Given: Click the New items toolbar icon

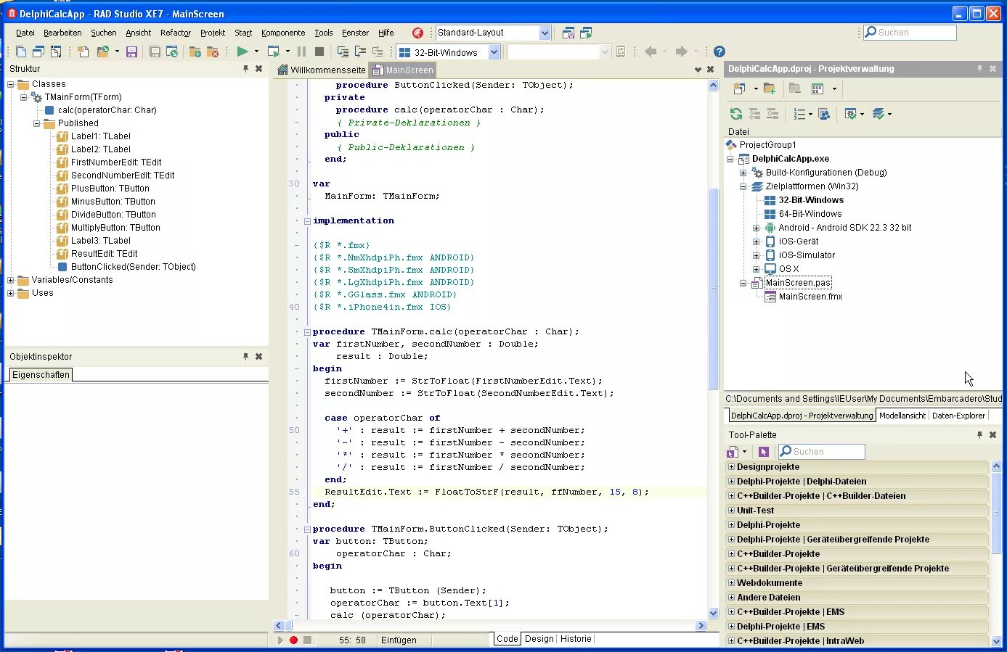Looking at the screenshot, I should [83, 51].
